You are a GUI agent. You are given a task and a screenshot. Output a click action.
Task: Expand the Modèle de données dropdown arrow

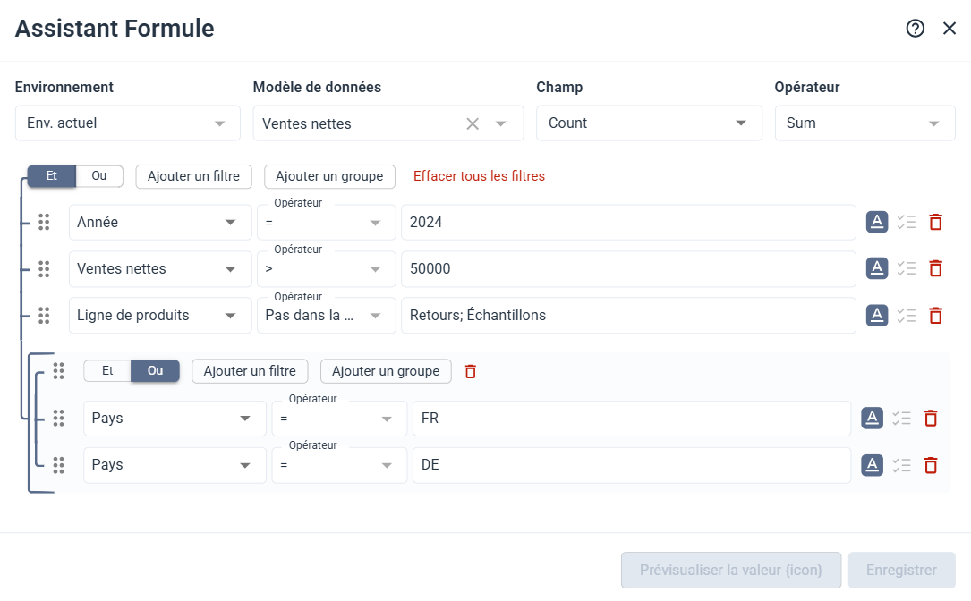[x=501, y=123]
